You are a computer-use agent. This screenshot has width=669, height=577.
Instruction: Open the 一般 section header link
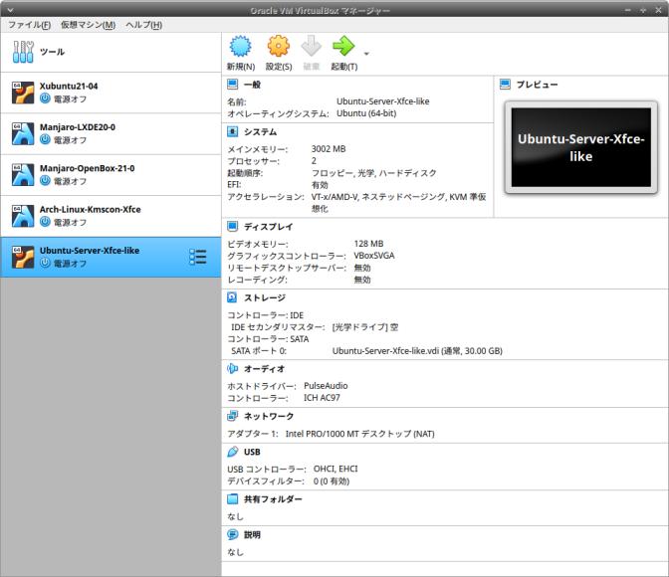252,85
